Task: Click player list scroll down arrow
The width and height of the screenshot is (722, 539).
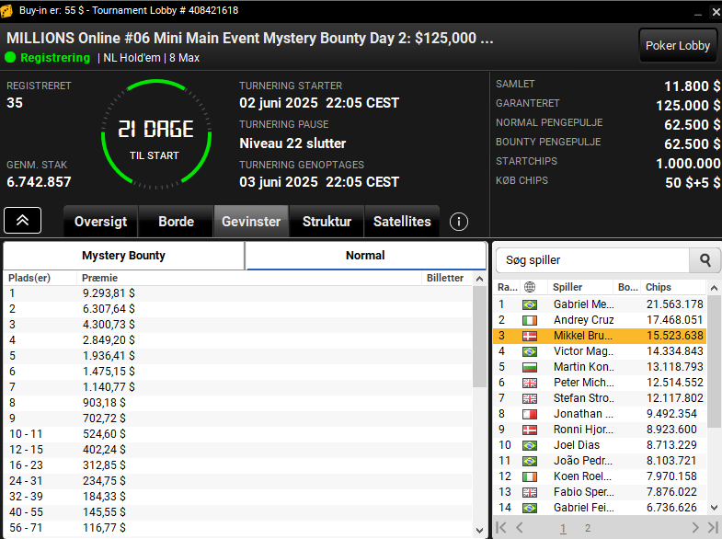Action: click(x=714, y=508)
